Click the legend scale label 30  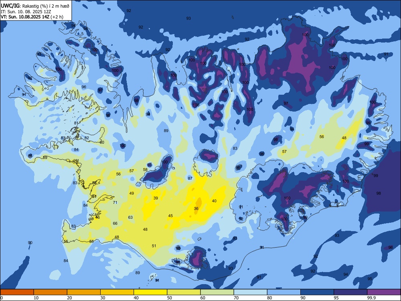point(103,298)
